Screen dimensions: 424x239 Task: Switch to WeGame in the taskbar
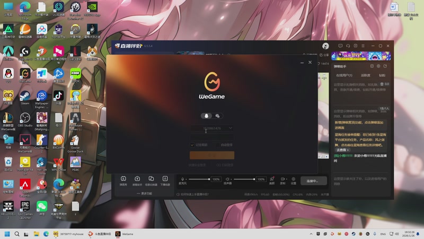point(125,234)
